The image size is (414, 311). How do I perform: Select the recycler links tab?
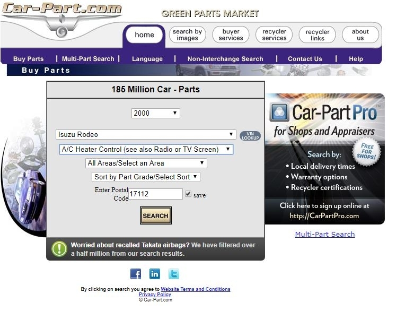tap(318, 34)
